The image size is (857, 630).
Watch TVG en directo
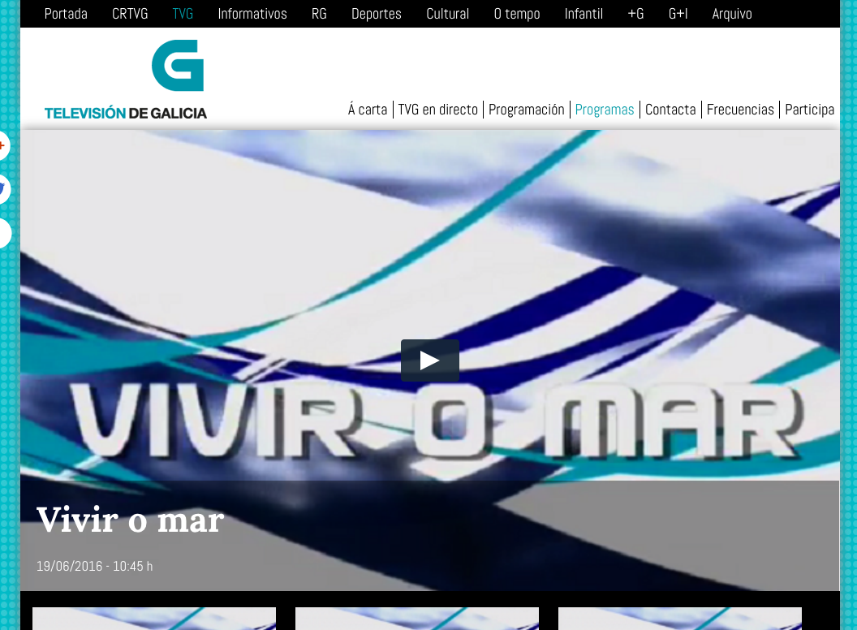click(x=437, y=110)
